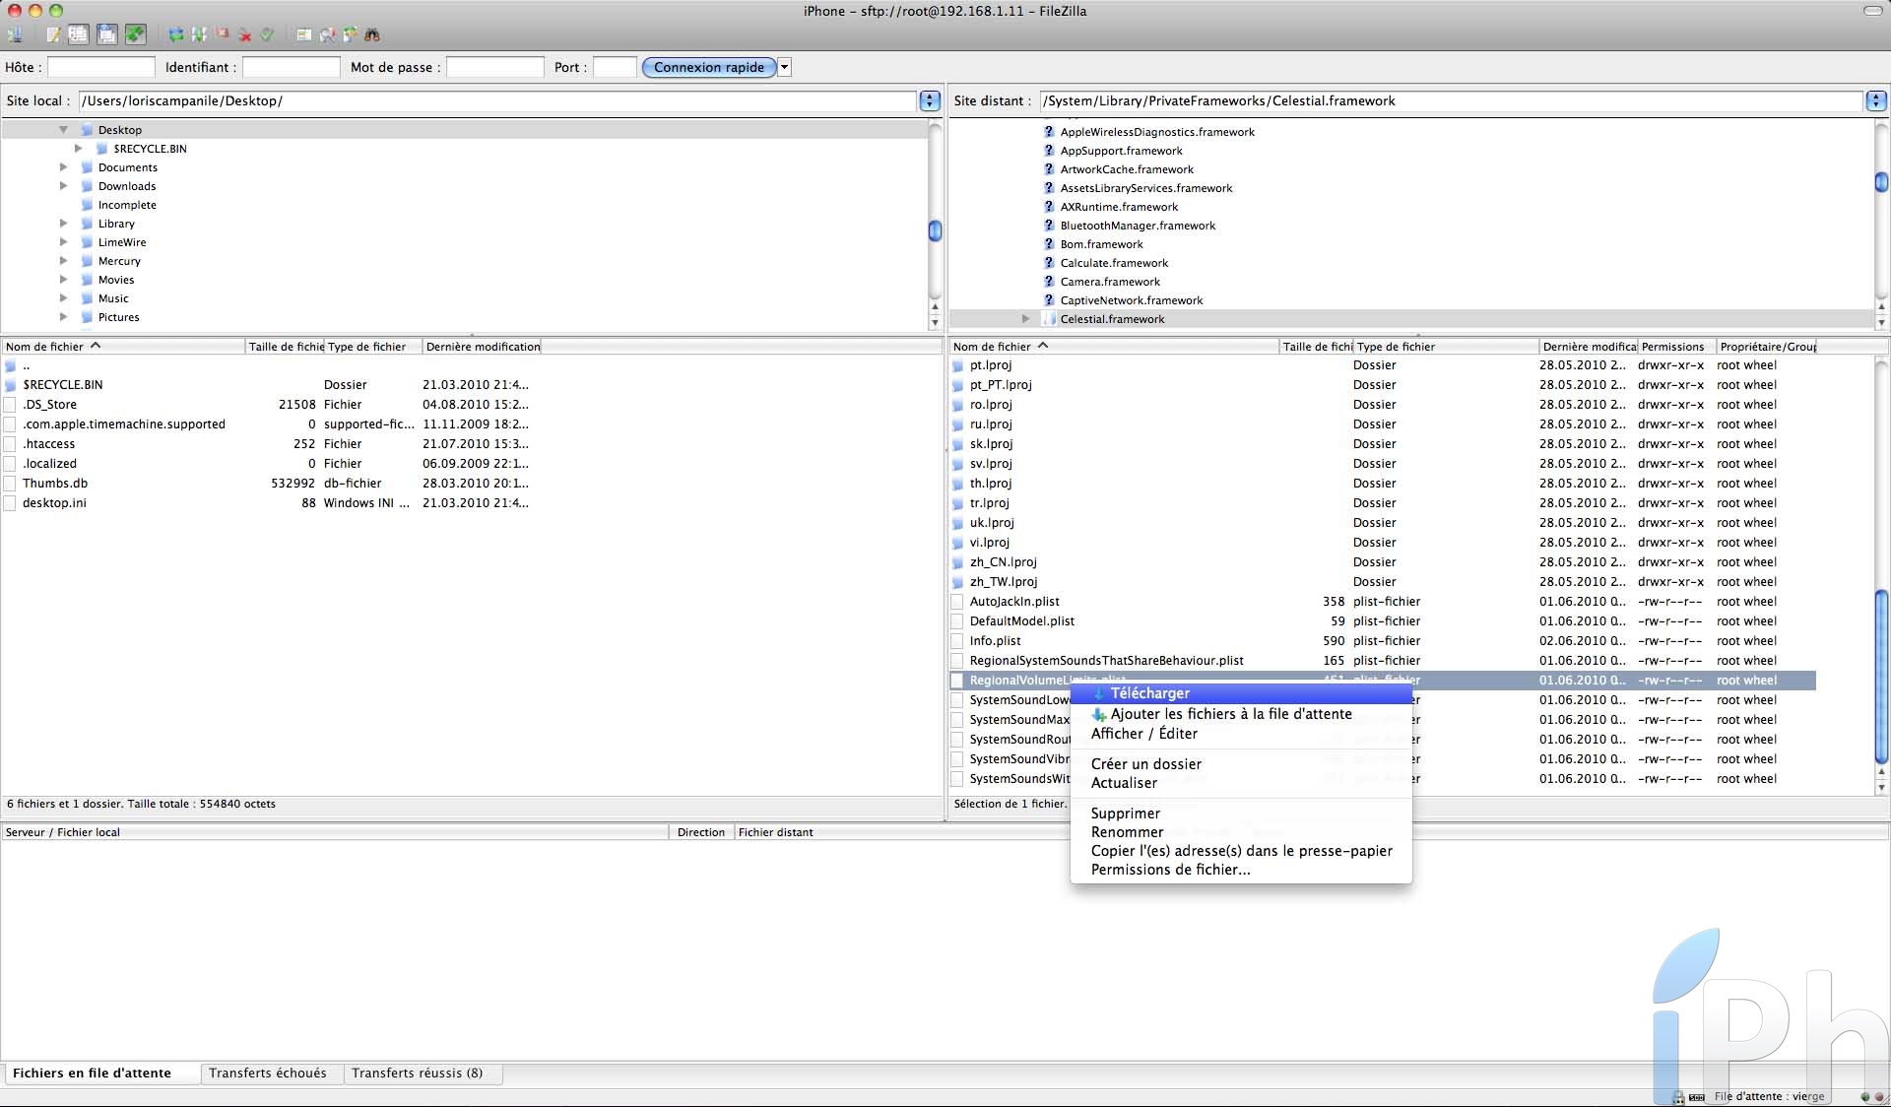
Task: Switch to Transferts échoués tab
Action: pyautogui.click(x=267, y=1074)
